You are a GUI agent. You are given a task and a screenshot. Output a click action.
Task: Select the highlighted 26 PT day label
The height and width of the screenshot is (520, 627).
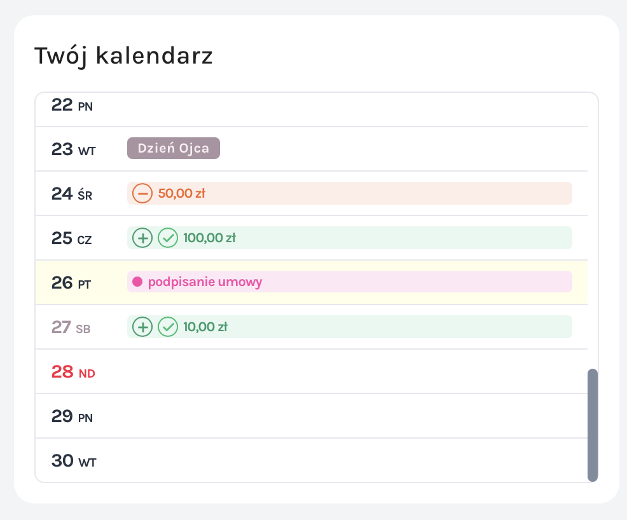click(71, 283)
